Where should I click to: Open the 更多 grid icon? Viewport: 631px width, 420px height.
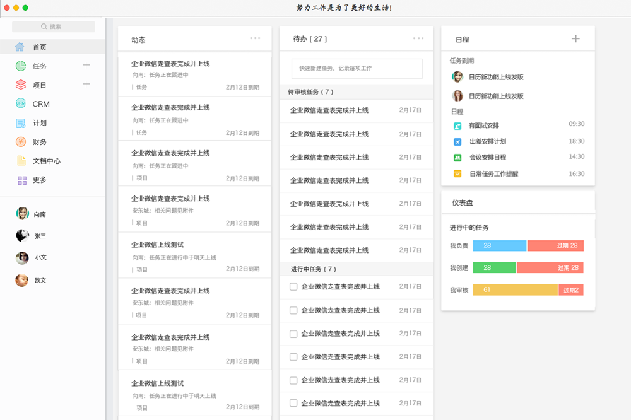pos(22,180)
